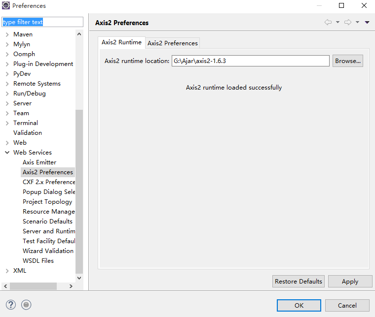Image resolution: width=375 pixels, height=317 pixels.
Task: Collapse the Web Services node
Action: (x=7, y=153)
